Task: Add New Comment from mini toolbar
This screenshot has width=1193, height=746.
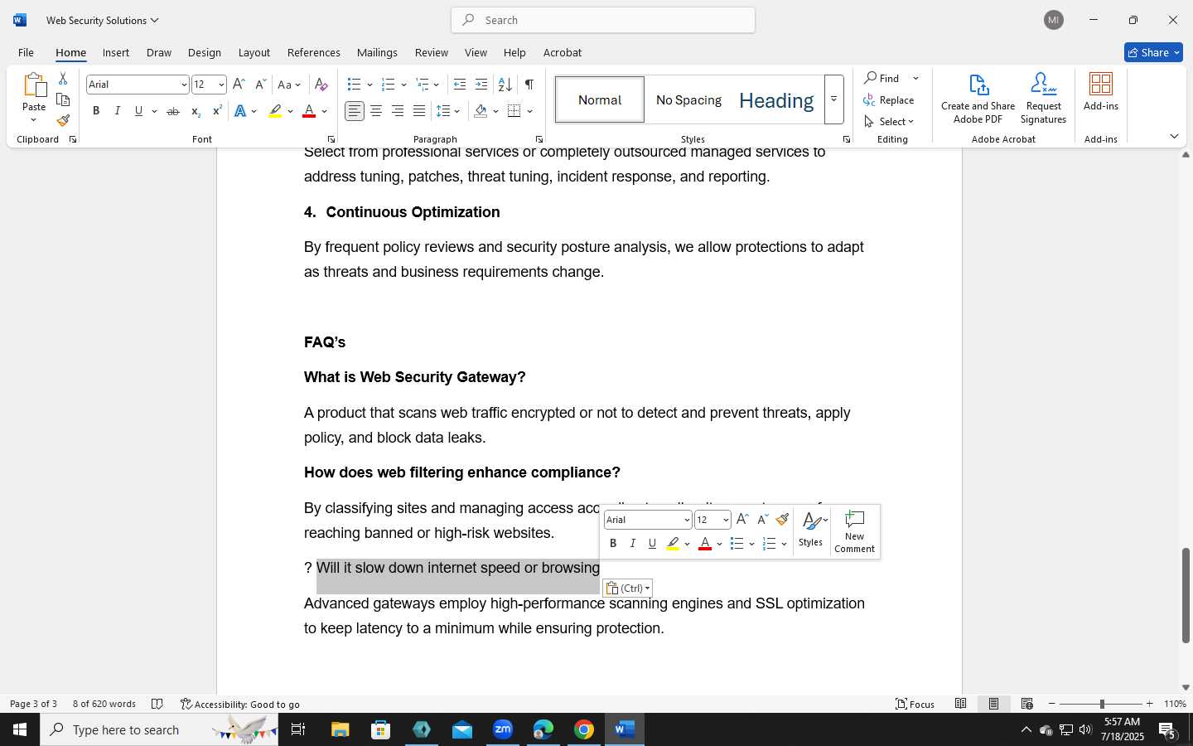Action: click(854, 531)
